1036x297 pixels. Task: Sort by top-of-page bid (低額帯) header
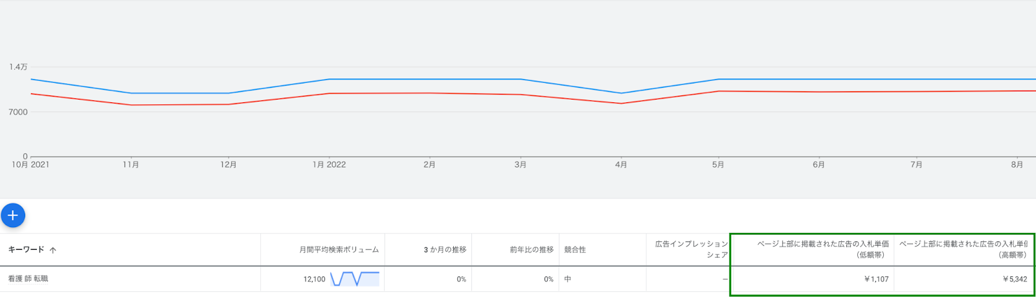(823, 249)
